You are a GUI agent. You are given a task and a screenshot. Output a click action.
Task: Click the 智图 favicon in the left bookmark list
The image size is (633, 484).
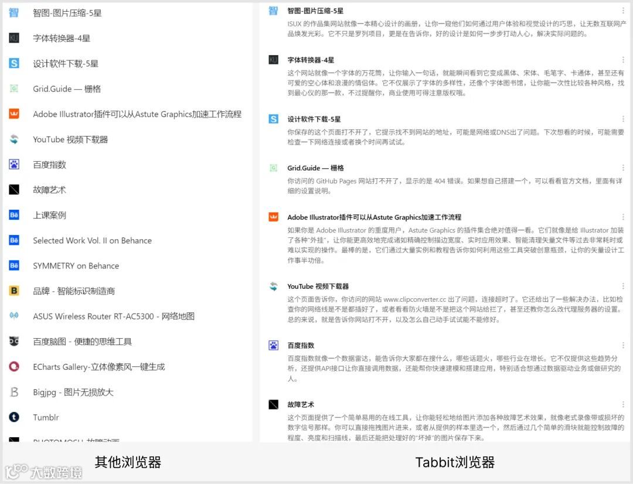[x=13, y=13]
